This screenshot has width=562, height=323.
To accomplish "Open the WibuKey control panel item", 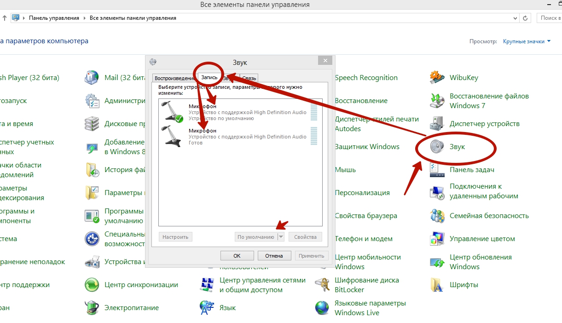I will pos(437,78).
